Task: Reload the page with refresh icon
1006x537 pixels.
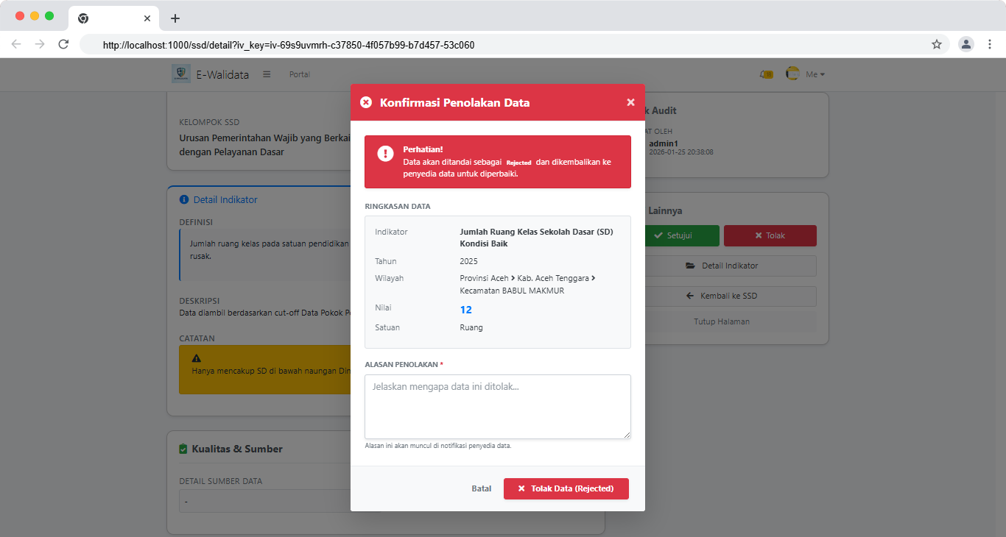Action: tap(63, 44)
